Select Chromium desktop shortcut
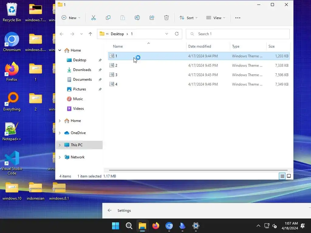The image size is (311, 233). (x=12, y=42)
